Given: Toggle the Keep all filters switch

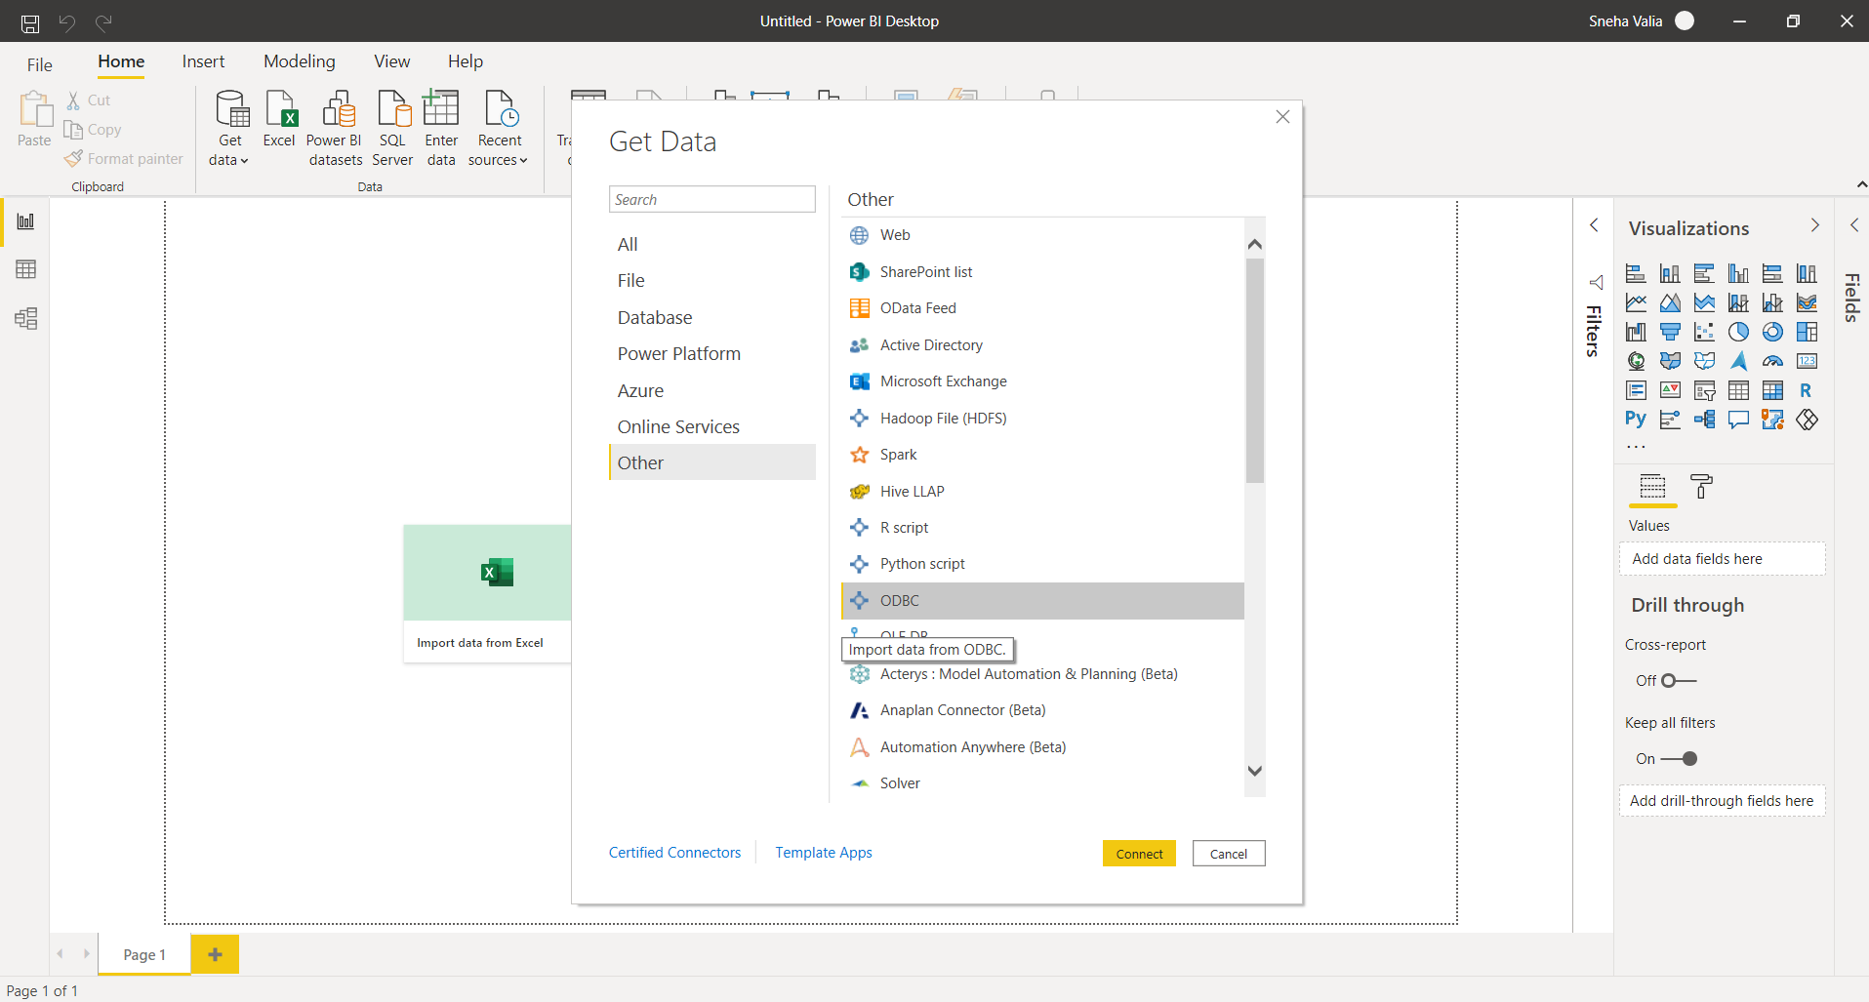Looking at the screenshot, I should coord(1679,758).
